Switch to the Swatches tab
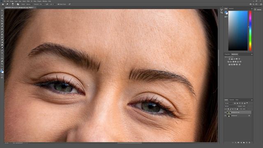 (231, 9)
